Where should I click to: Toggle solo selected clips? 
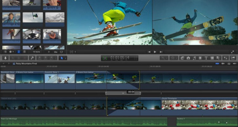pyautogui.click(x=229, y=64)
